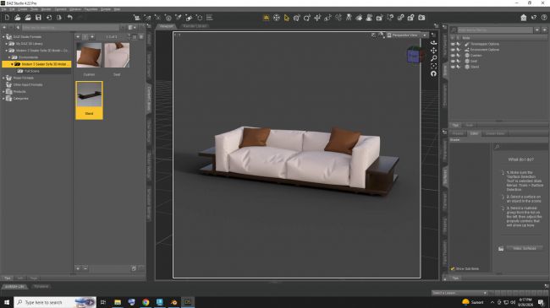Click the Video Surfaces film icon
550x308 pixels.
coord(501,248)
